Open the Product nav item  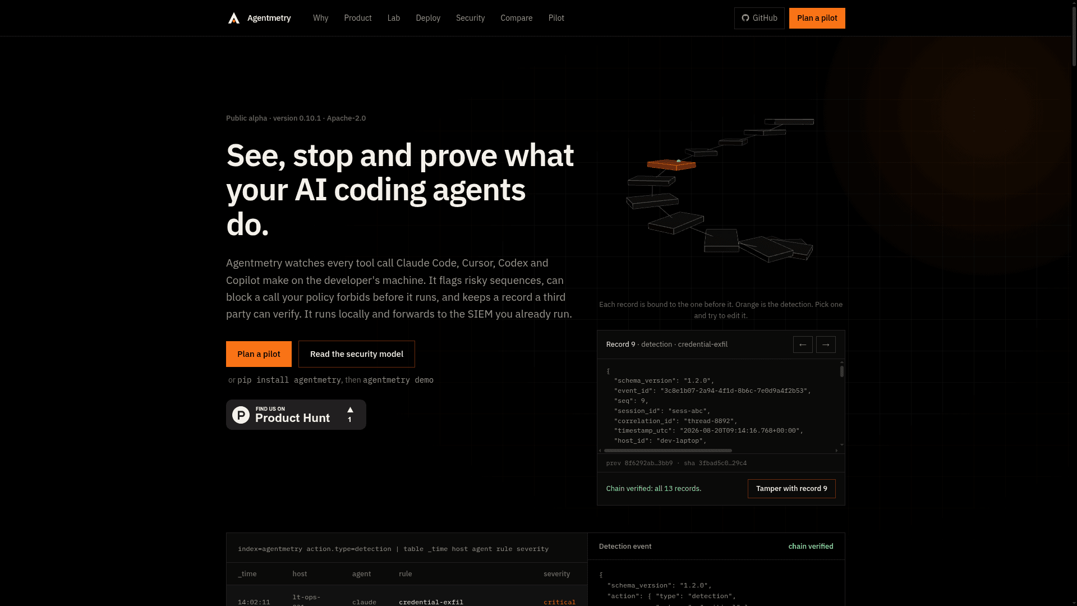pos(358,18)
